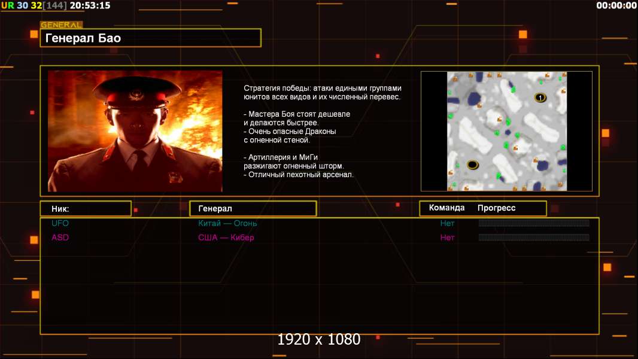Click the "00:00:00" timer readout

[616, 5]
